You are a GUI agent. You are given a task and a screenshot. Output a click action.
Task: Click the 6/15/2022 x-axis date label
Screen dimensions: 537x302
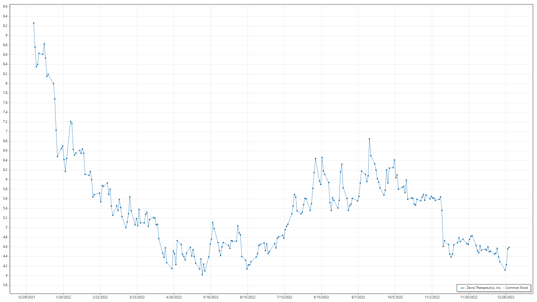(248, 297)
